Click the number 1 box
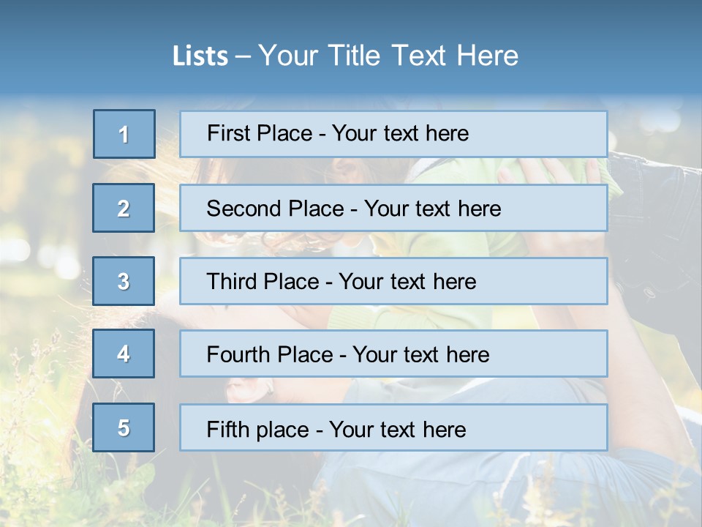 coord(124,134)
